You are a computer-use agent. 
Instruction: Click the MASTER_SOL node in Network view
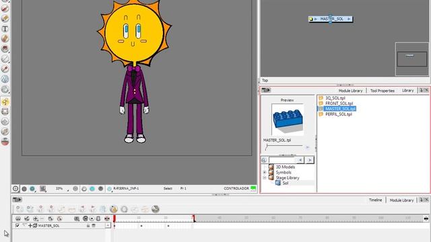point(331,19)
